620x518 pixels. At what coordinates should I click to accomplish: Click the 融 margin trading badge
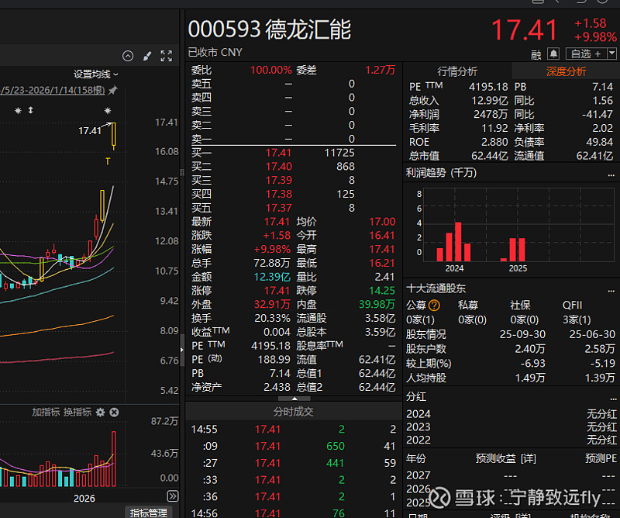536,54
